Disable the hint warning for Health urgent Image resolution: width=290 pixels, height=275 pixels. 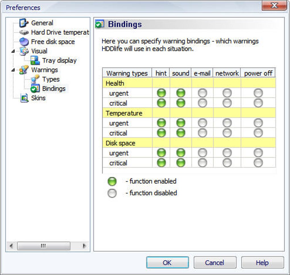click(x=161, y=93)
